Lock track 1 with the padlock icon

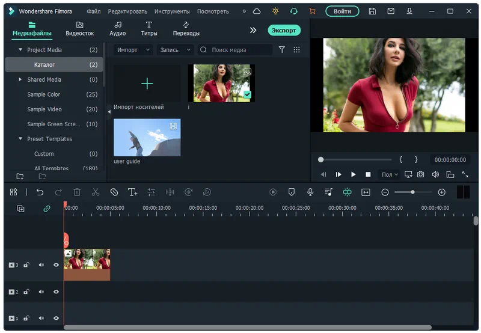pyautogui.click(x=26, y=318)
